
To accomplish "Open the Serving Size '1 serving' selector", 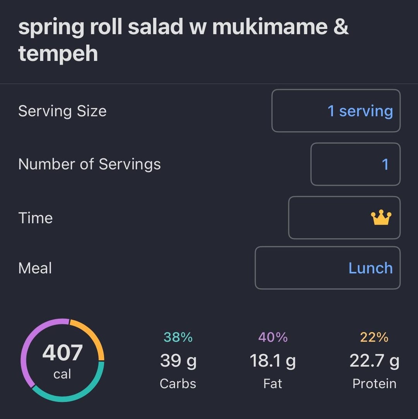I will click(336, 111).
